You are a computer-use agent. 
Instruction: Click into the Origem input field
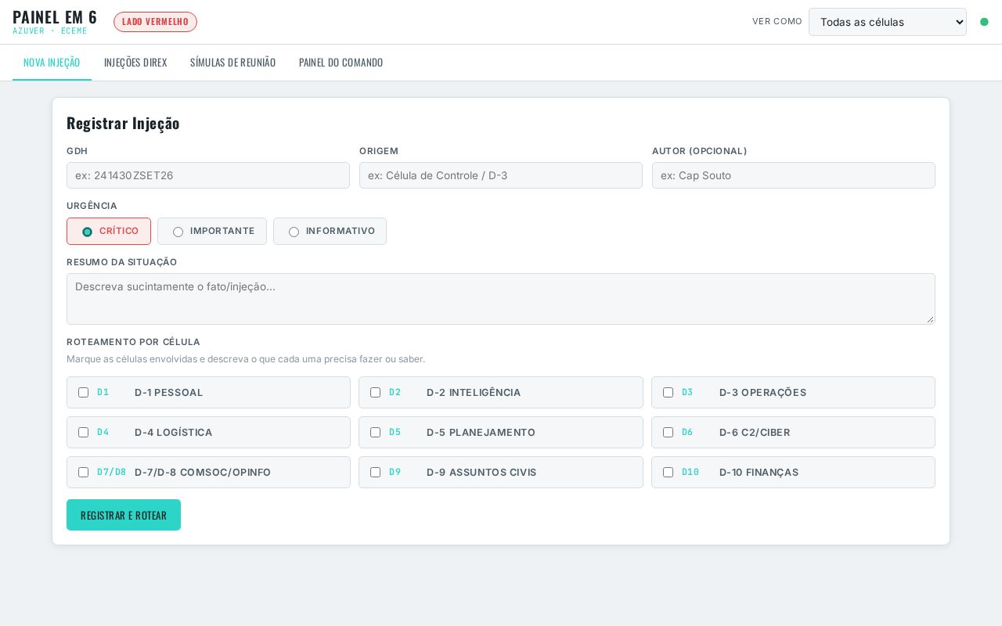[x=501, y=175]
